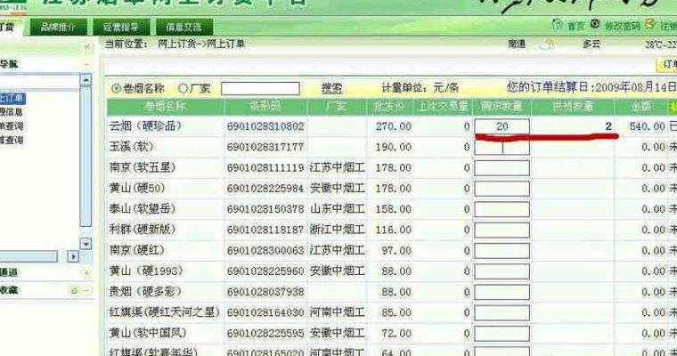Click the 厂家 column header
This screenshot has height=356, width=677.
337,107
